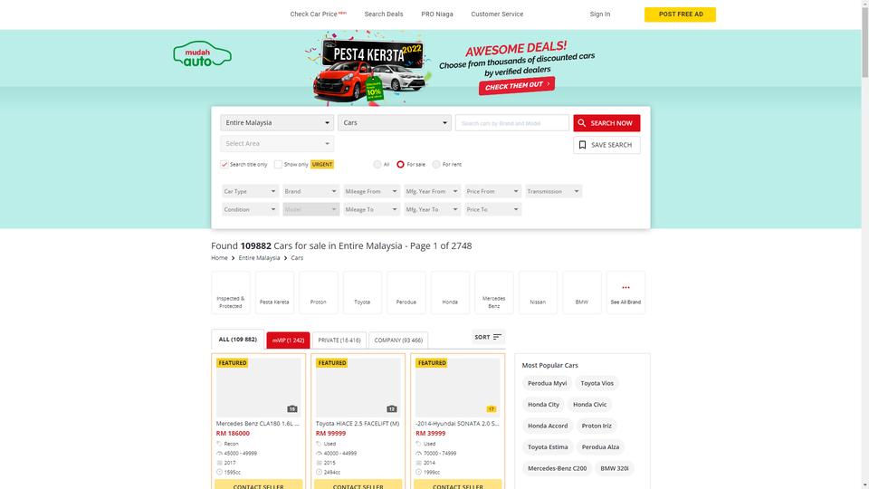The height and width of the screenshot is (489, 869).
Task: Enable the Show only URGENT checkbox
Action: [x=278, y=164]
